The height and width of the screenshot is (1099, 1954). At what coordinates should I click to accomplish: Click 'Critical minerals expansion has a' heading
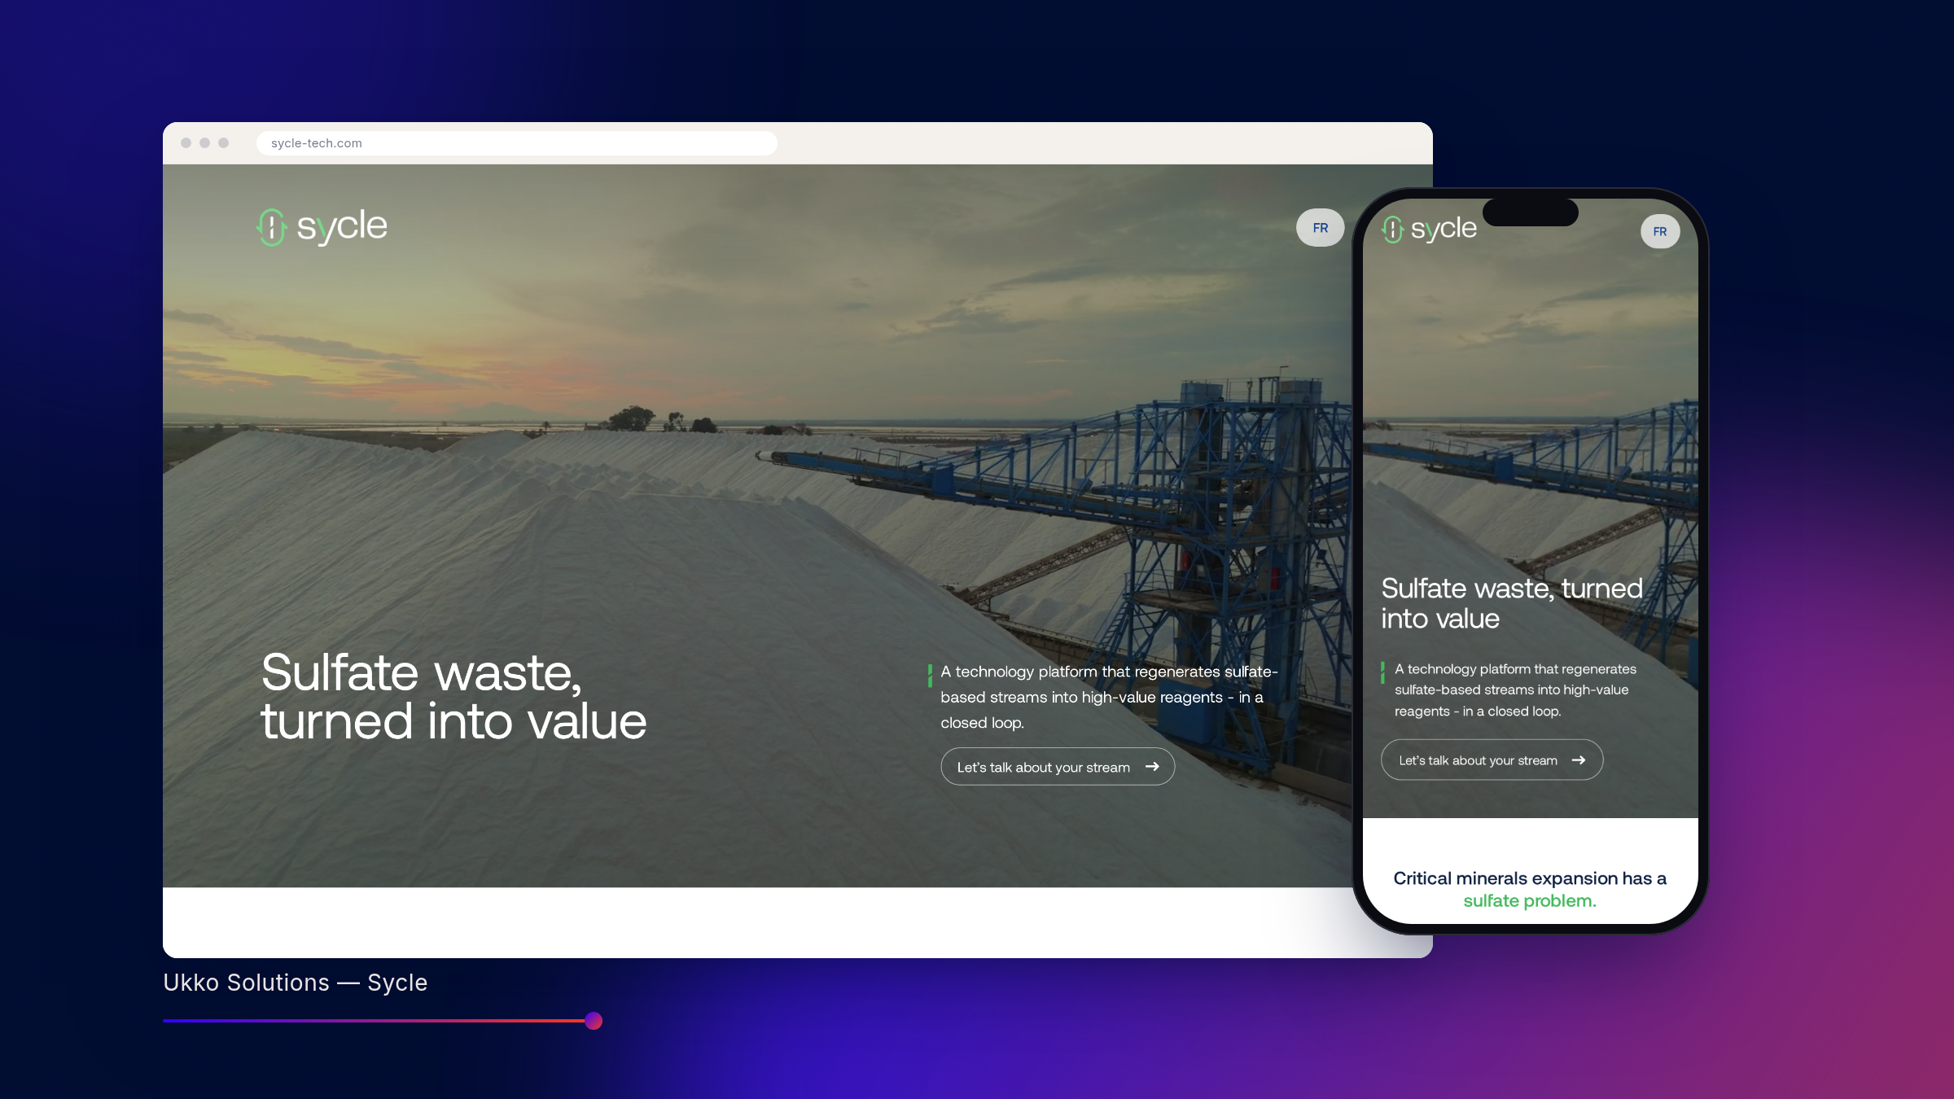click(x=1529, y=878)
